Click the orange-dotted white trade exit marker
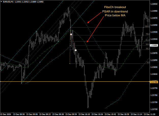This screenshot has height=116, width=159. point(76,50)
